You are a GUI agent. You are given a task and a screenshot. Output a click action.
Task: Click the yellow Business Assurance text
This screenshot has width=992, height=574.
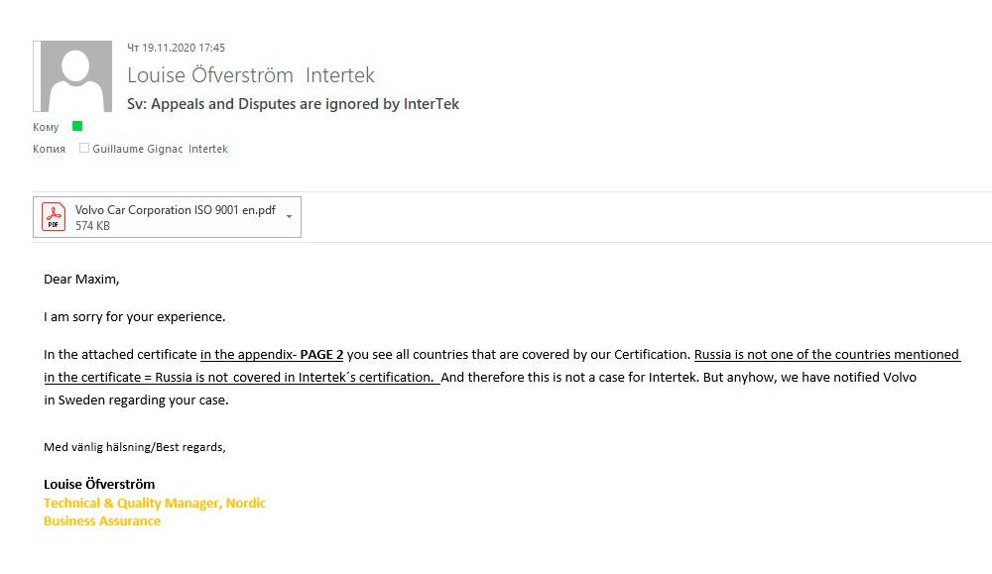102,520
